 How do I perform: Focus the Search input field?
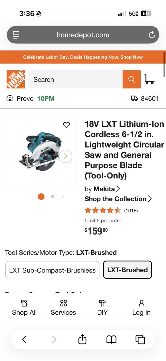pos(75,79)
